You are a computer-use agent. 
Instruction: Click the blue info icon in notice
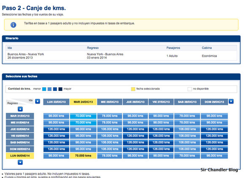(x=14, y=25)
